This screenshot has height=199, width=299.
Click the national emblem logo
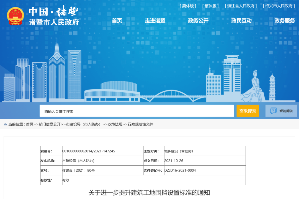(x=16, y=16)
